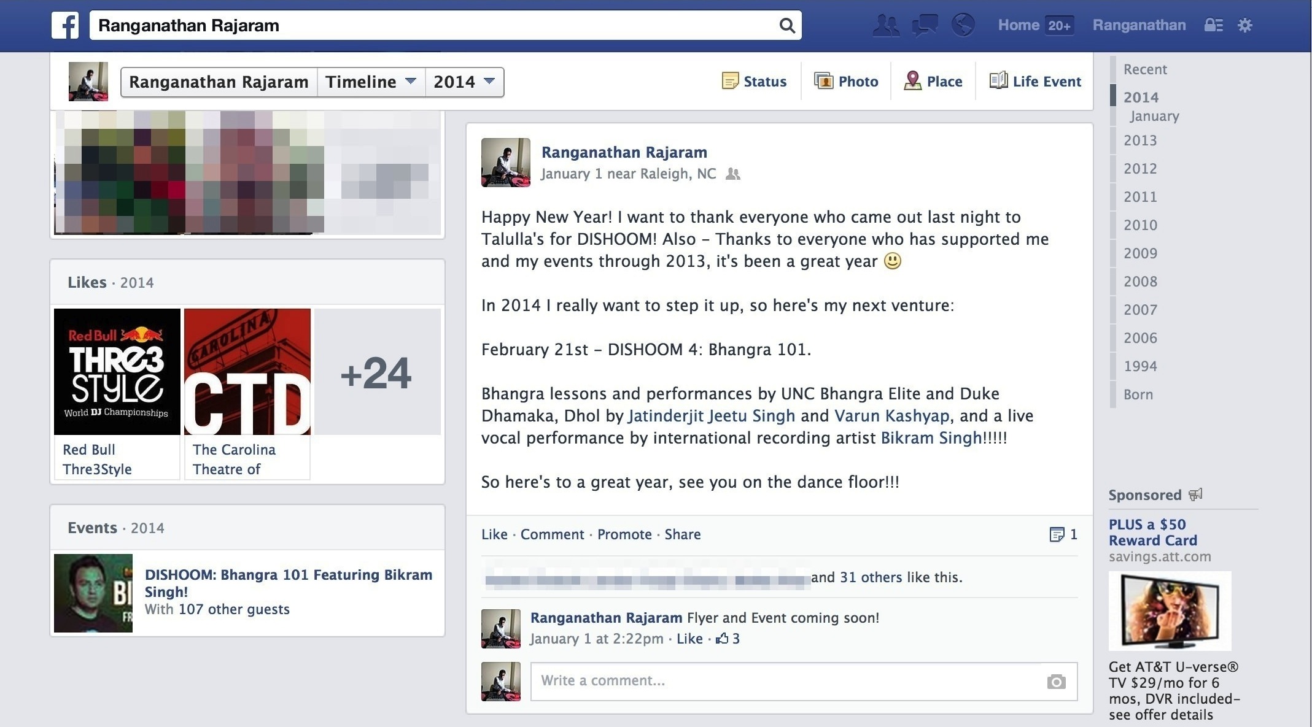This screenshot has height=727, width=1312.
Task: Show the +24 more likes tile
Action: click(378, 372)
